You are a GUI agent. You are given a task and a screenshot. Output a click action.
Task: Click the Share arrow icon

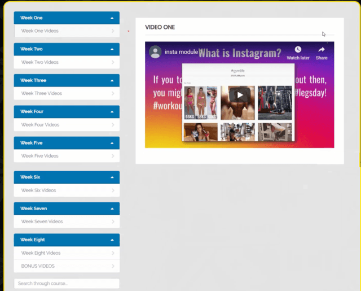pyautogui.click(x=322, y=49)
